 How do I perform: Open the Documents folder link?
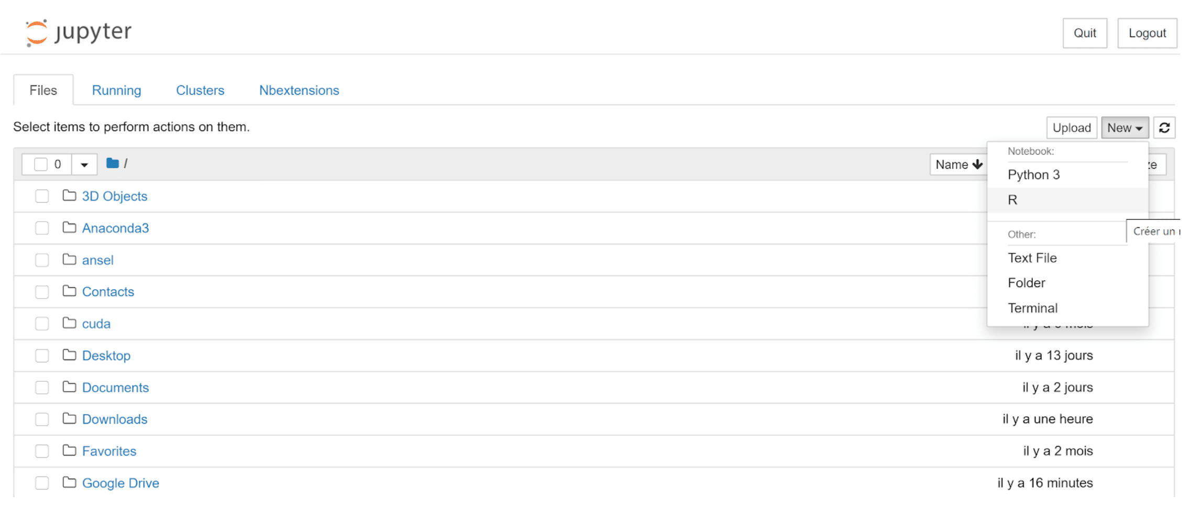pos(115,388)
